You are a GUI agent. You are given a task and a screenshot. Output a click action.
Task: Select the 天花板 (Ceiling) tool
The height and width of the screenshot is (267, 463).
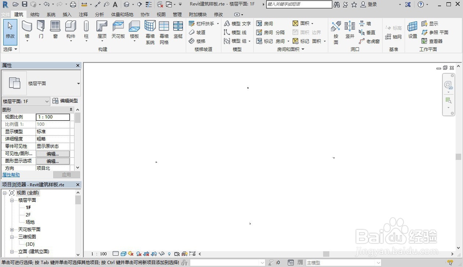click(x=118, y=30)
